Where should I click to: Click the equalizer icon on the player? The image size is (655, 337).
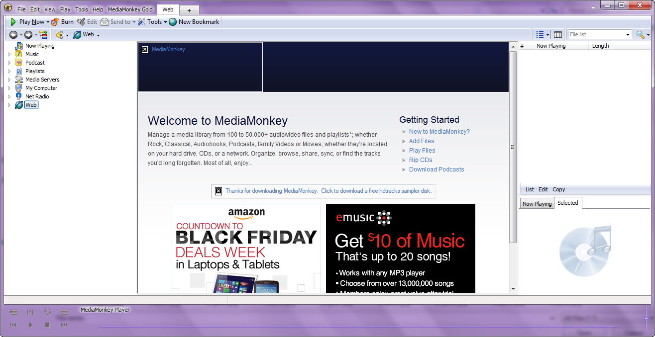click(30, 312)
